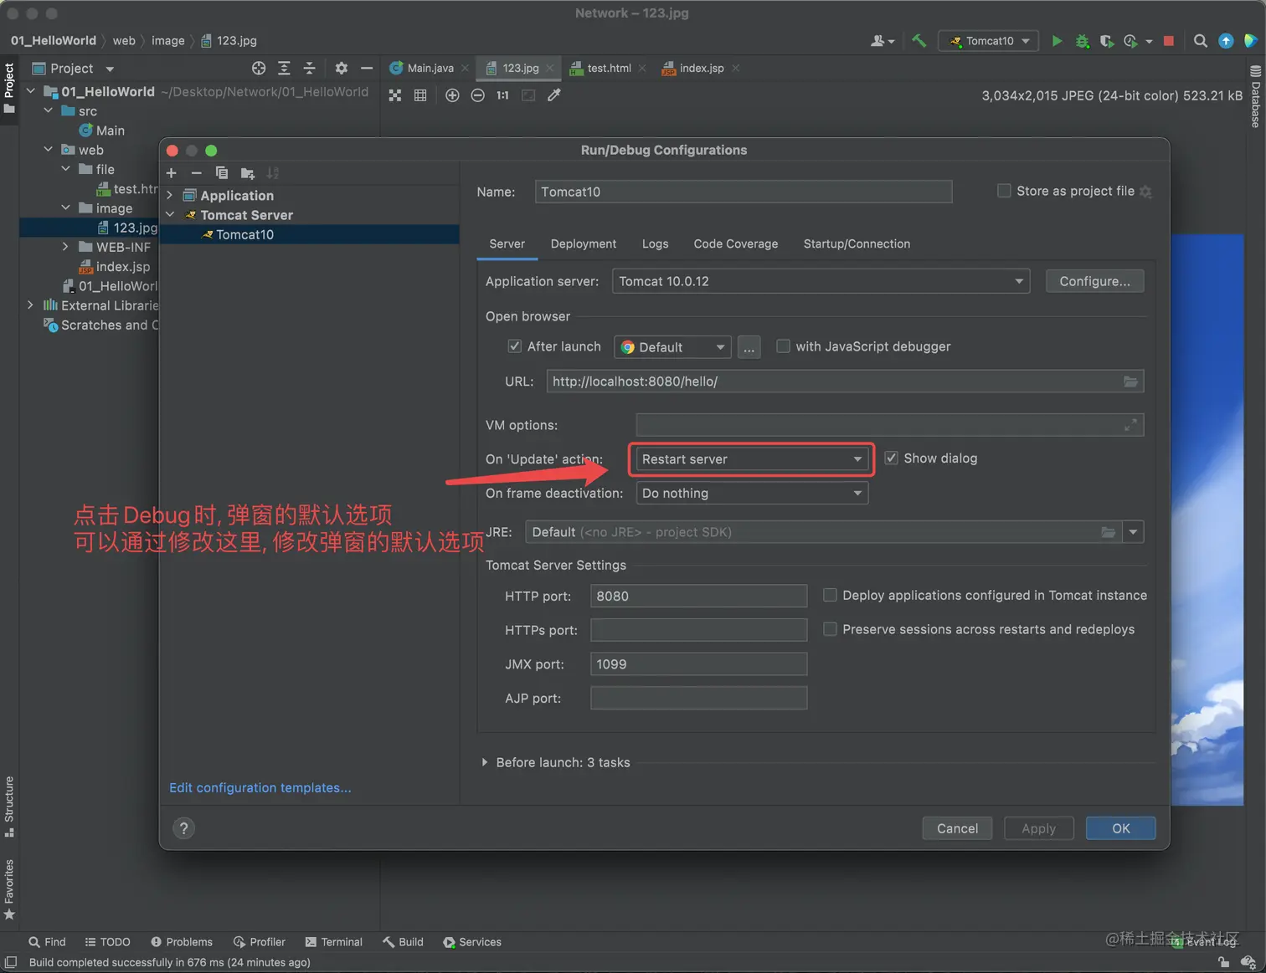The height and width of the screenshot is (973, 1266).
Task: Expand all in the Project panel
Action: coord(284,69)
